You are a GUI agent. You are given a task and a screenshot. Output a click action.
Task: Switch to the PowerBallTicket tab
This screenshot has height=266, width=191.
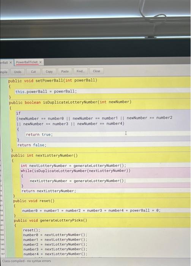coord(27,62)
